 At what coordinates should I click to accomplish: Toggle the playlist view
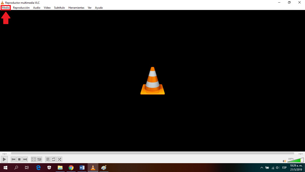(48, 159)
